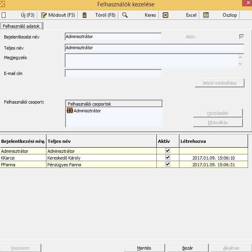Click the Módosít (F5) edit pencil icon
This screenshot has width=252, height=252.
click(x=44, y=15)
